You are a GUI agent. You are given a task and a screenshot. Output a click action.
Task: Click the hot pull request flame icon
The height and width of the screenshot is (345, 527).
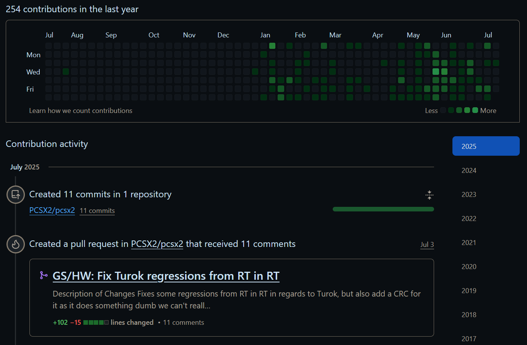point(16,244)
